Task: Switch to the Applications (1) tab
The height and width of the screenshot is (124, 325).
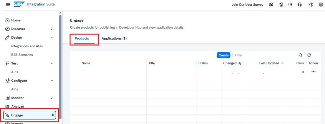Action: (x=114, y=38)
